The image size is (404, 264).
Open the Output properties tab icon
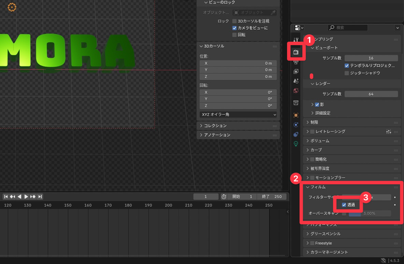[x=296, y=62]
